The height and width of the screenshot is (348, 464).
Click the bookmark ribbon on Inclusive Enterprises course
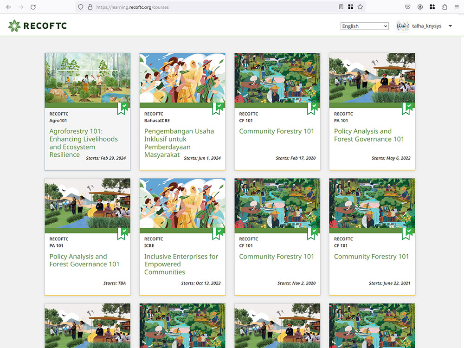(x=217, y=233)
